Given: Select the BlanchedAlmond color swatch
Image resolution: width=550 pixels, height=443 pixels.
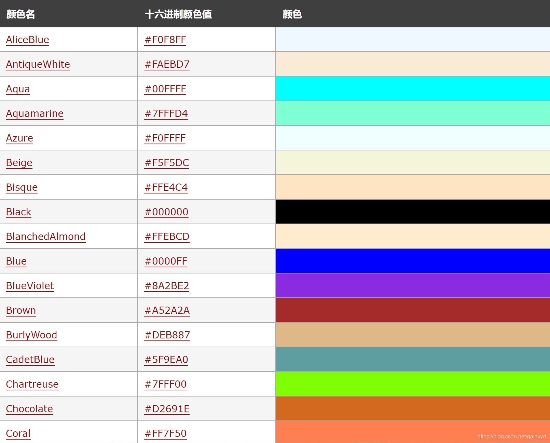Looking at the screenshot, I should [413, 236].
